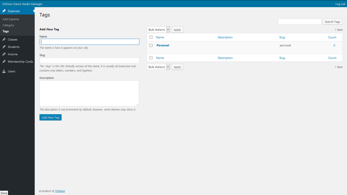Open the top Bulk Actions dropdown

[159, 30]
